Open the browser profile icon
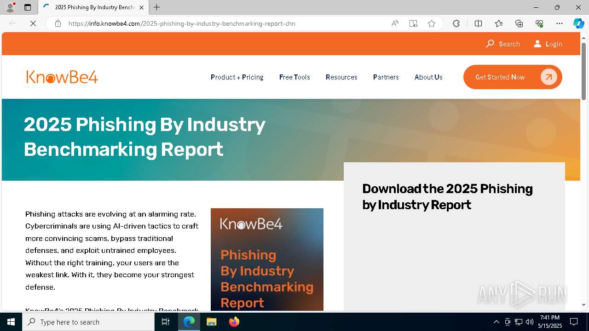This screenshot has width=589, height=331. point(10,7)
